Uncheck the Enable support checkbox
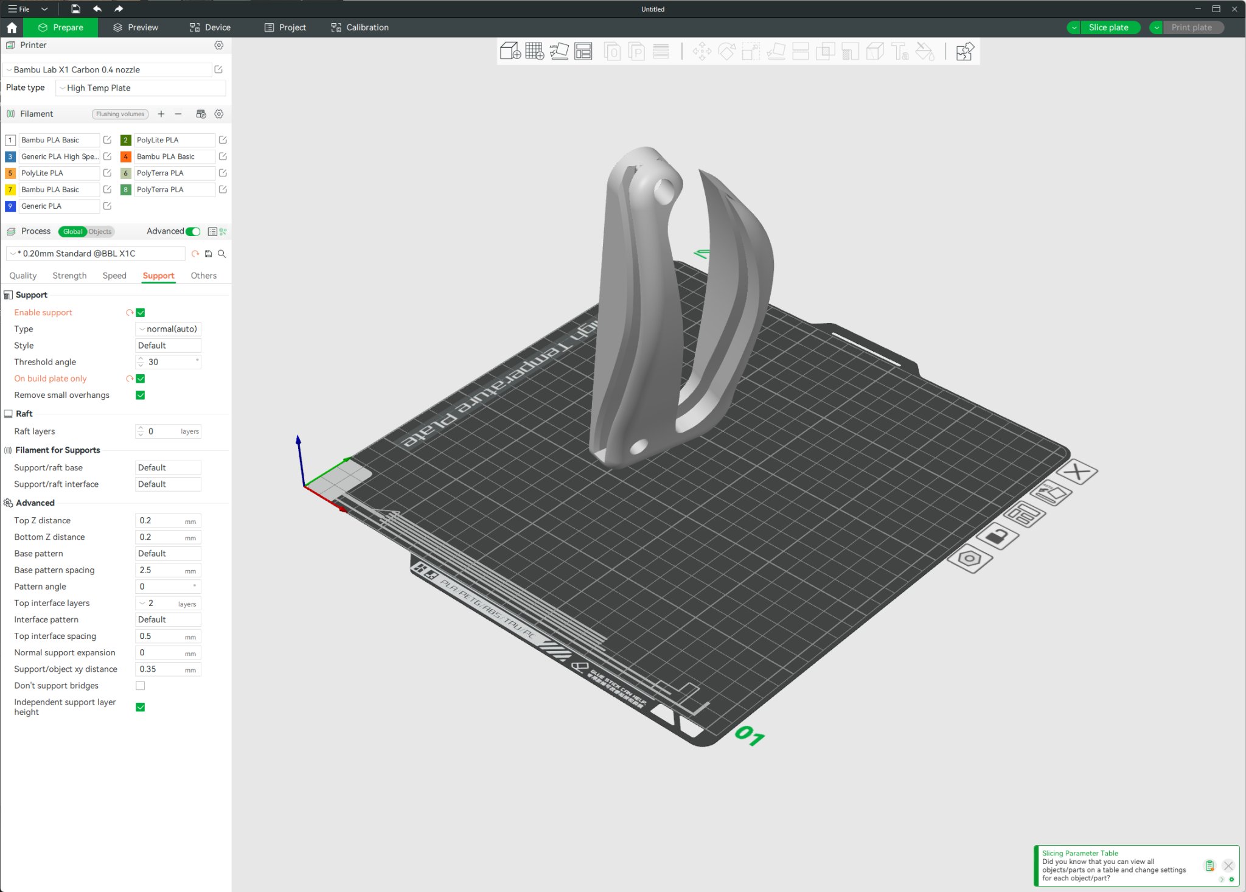This screenshot has width=1246, height=892. coord(141,313)
